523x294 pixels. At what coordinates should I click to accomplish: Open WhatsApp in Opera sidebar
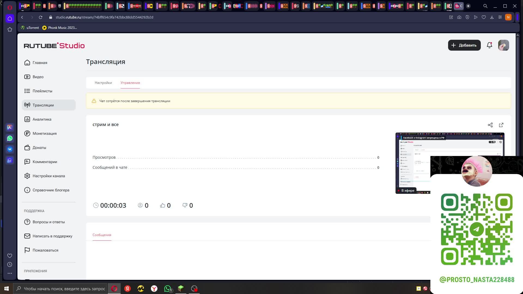click(x=10, y=138)
